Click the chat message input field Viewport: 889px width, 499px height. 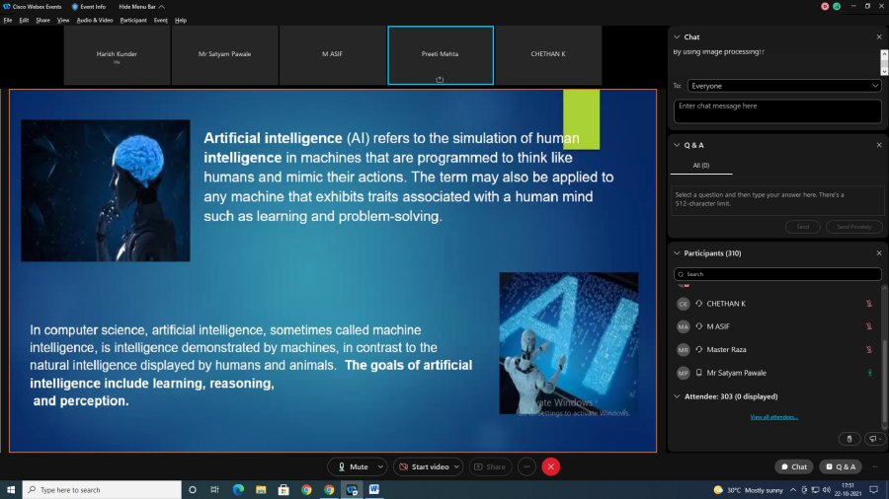tap(776, 110)
